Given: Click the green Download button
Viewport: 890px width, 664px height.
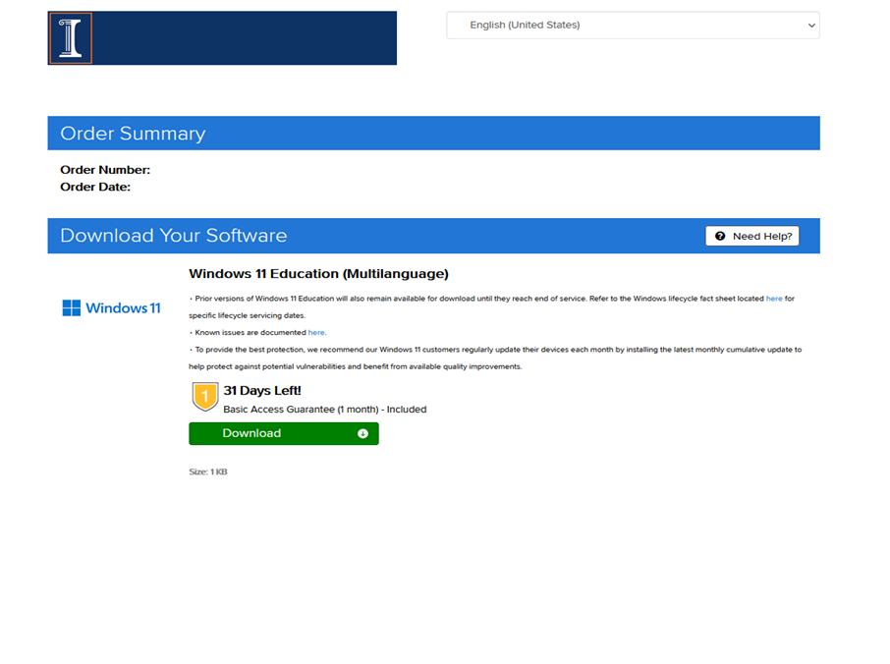Looking at the screenshot, I should tap(284, 433).
